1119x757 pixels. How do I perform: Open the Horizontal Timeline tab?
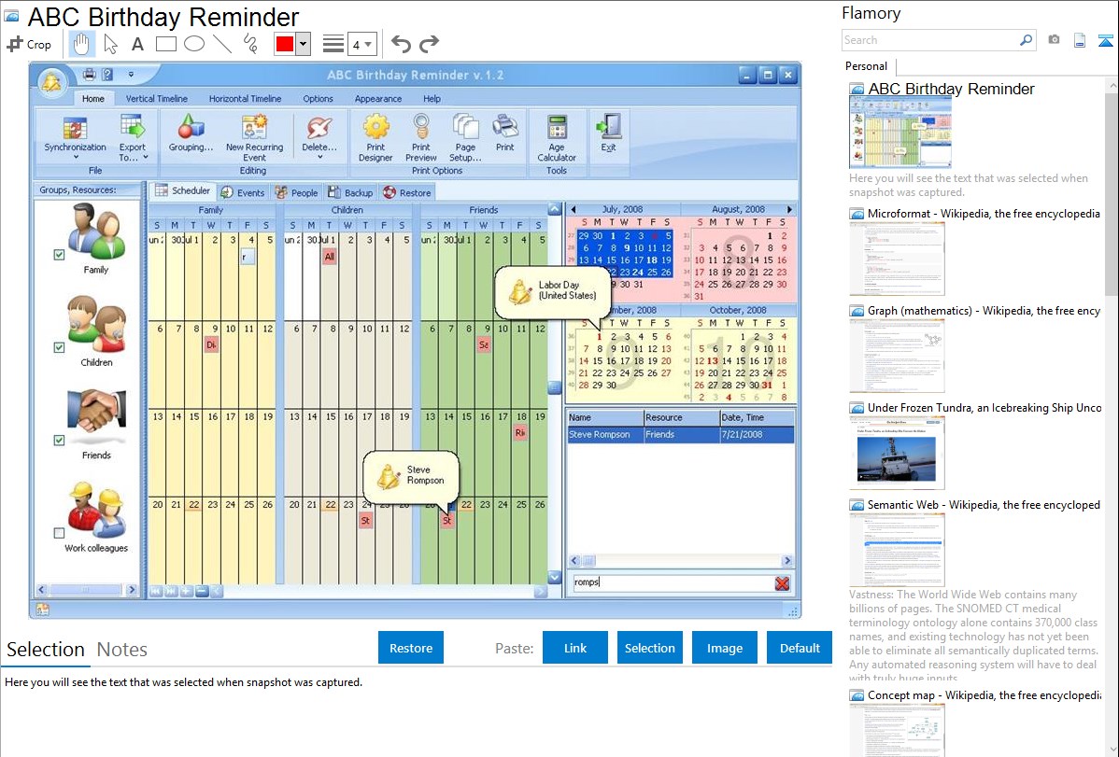(245, 98)
